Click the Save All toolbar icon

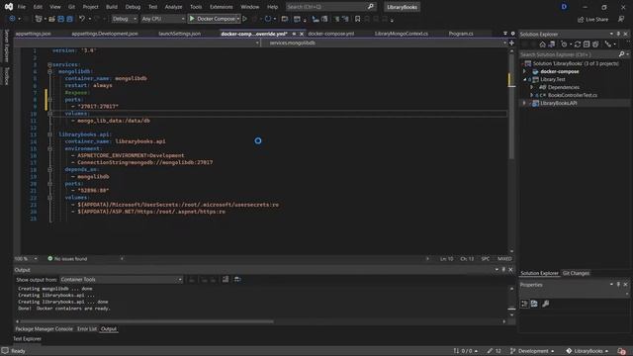point(69,19)
